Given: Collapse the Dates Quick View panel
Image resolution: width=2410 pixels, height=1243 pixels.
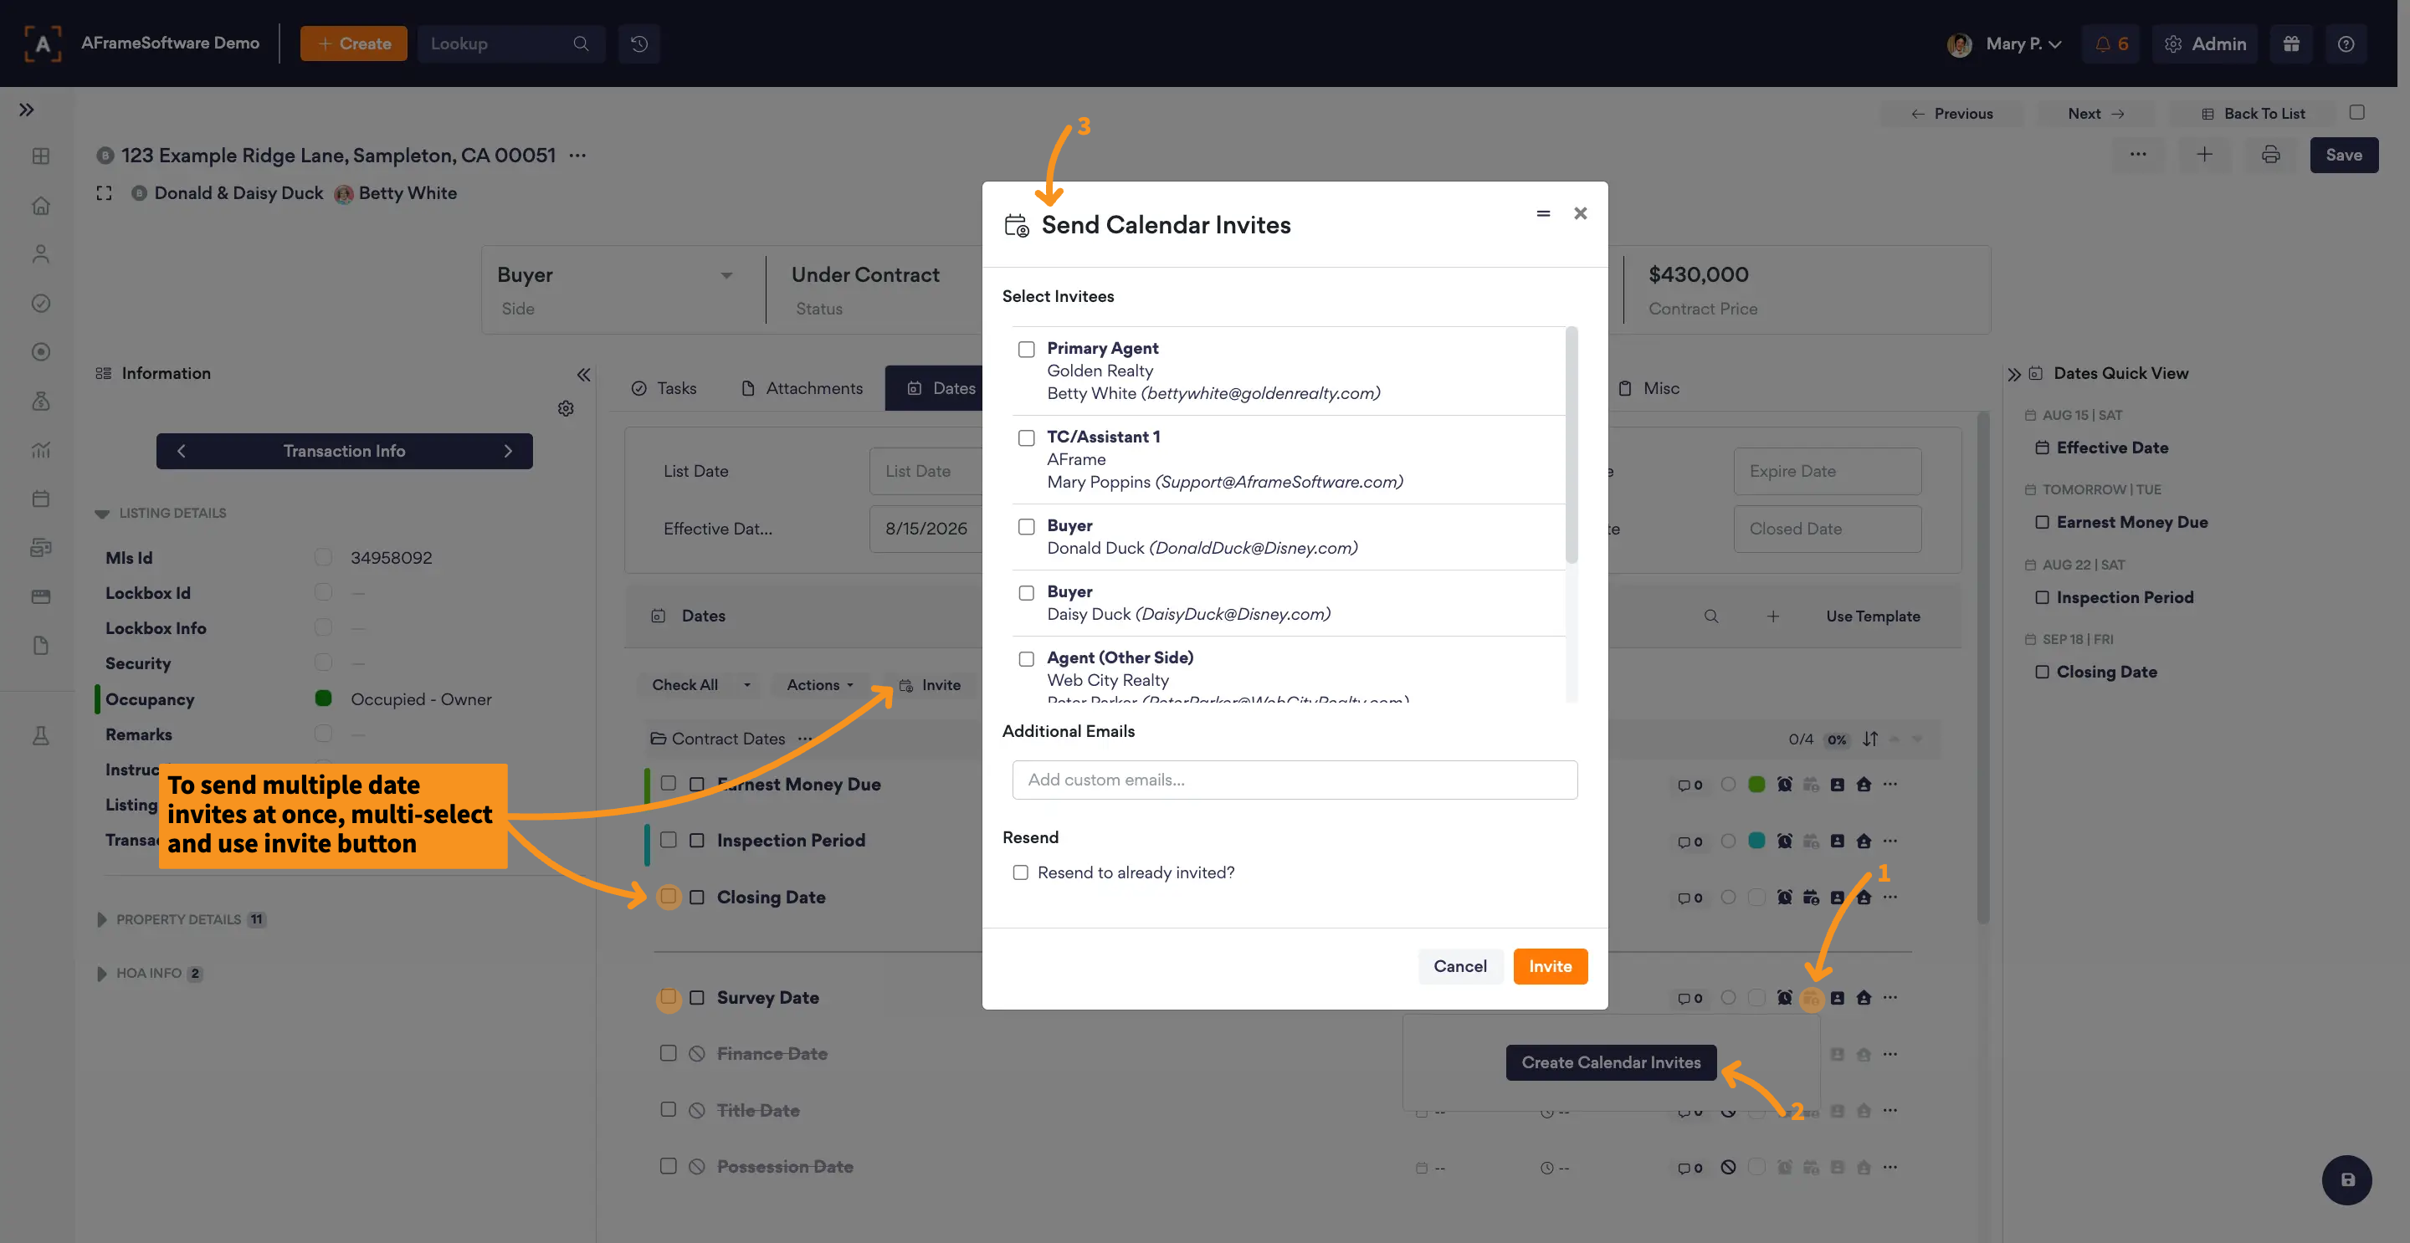Looking at the screenshot, I should (x=2014, y=375).
